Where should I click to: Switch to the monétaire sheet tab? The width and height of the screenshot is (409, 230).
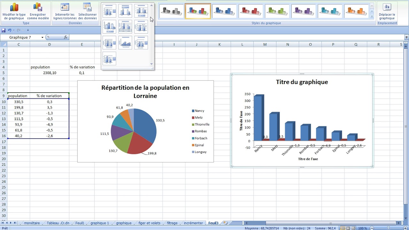point(32,223)
